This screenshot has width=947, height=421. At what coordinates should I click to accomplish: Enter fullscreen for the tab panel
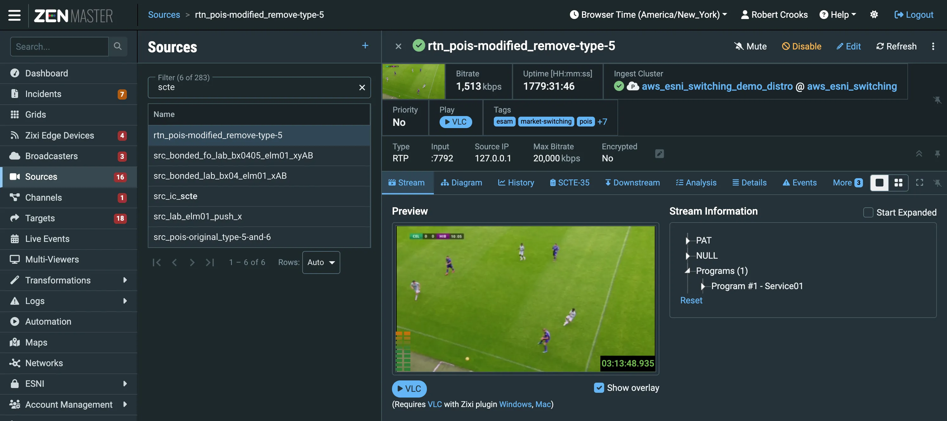919,183
